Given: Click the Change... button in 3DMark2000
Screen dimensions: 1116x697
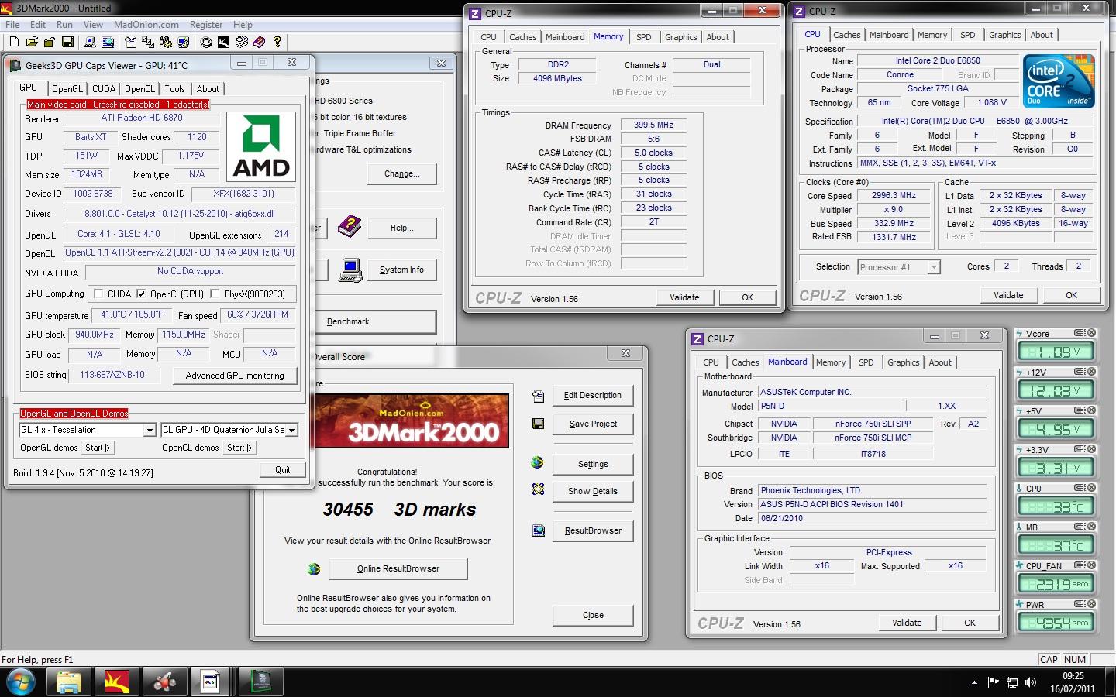Looking at the screenshot, I should (402, 173).
